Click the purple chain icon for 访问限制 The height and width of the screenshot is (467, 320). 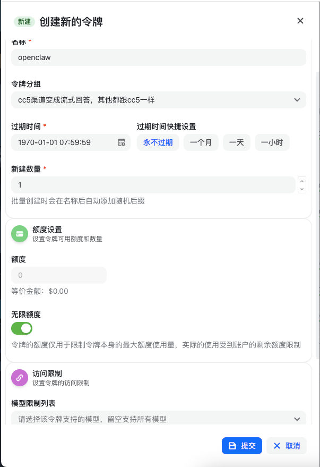[20, 378]
